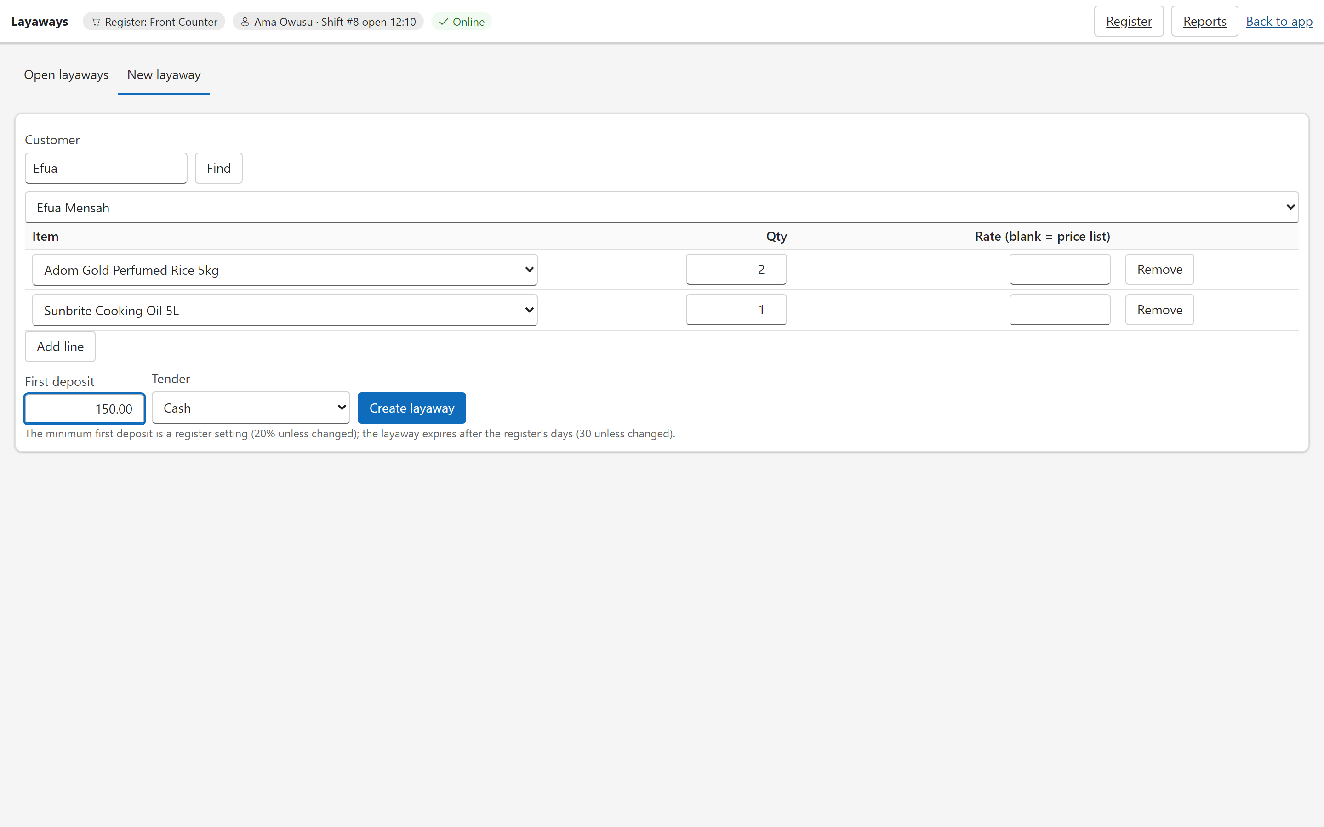Click the user icon beside Ama Owusu

point(245,22)
